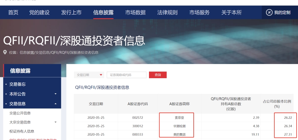Select 交易信息 sidebar item
The width and height of the screenshot is (298, 140).
pyautogui.click(x=17, y=104)
